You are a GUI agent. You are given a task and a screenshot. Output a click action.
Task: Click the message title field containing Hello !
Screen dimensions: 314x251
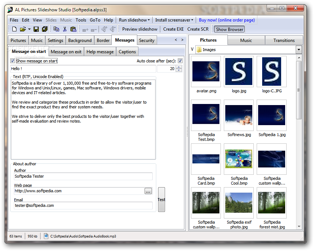click(83, 69)
